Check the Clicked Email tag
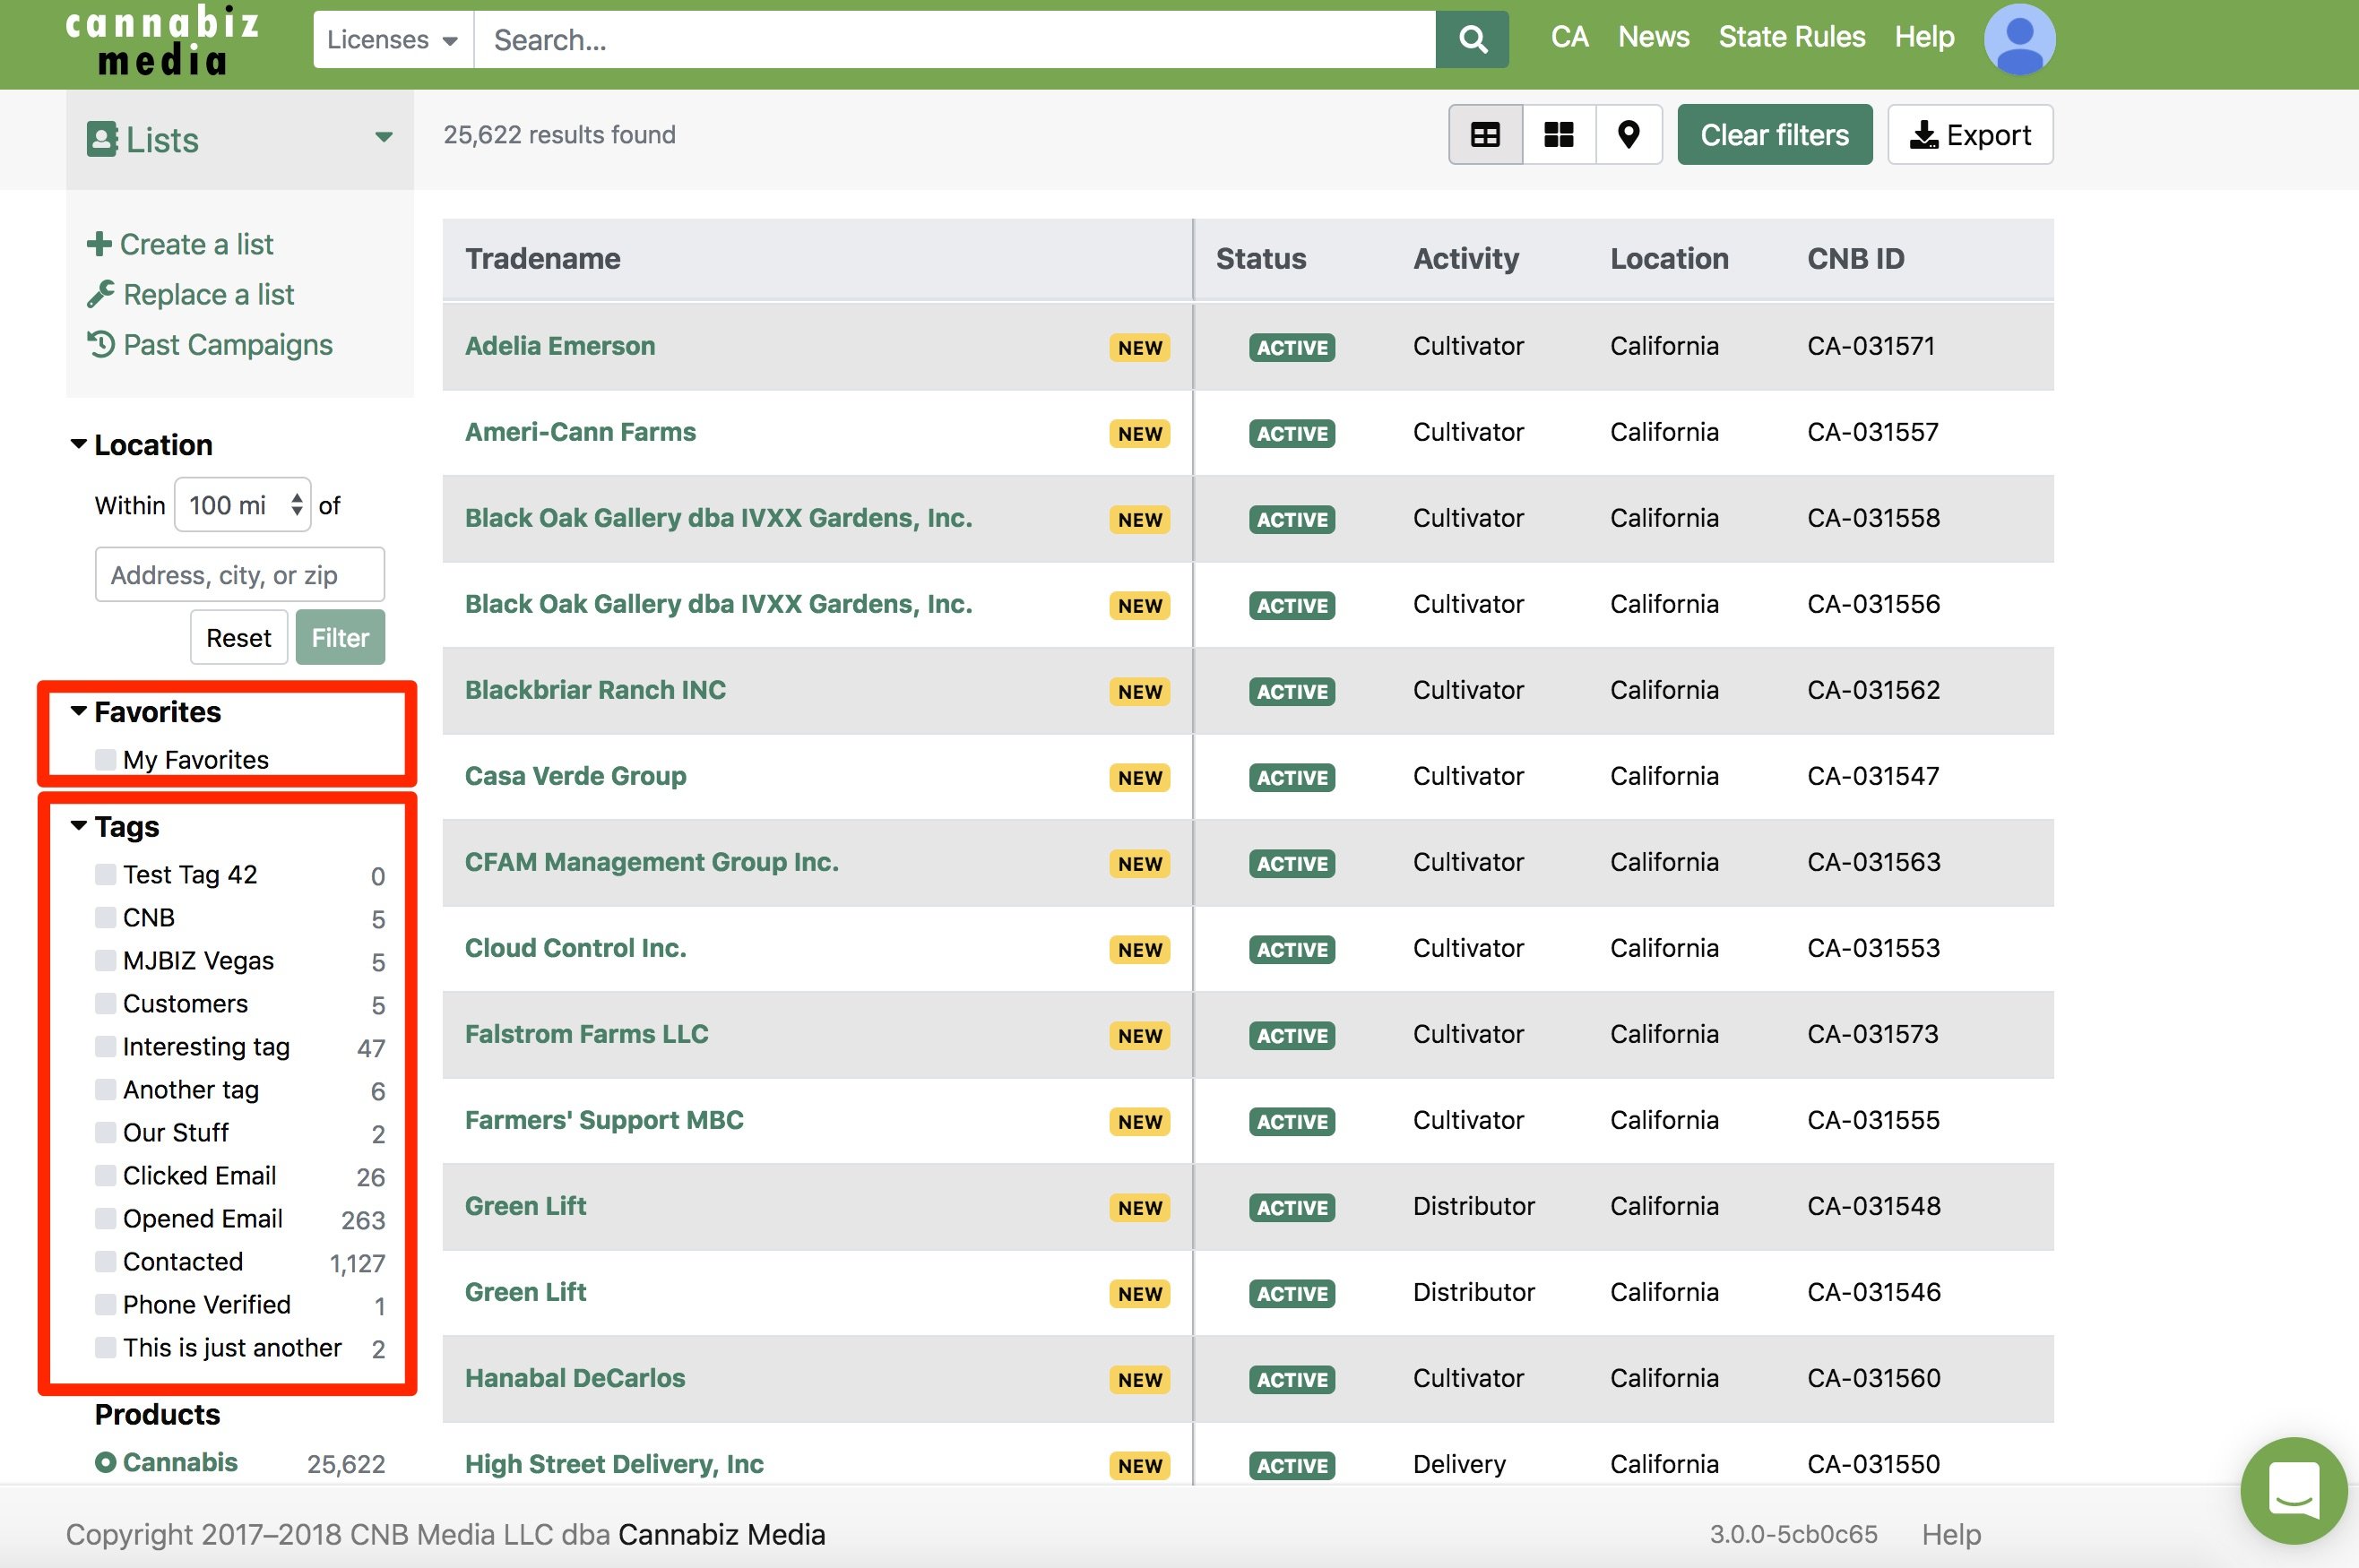The height and width of the screenshot is (1568, 2359). coord(105,1175)
